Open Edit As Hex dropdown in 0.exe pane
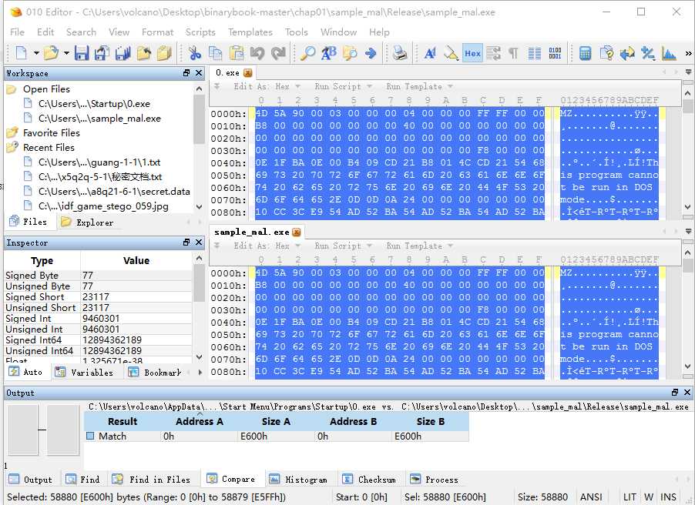Image resolution: width=695 pixels, height=505 pixels. click(267, 86)
